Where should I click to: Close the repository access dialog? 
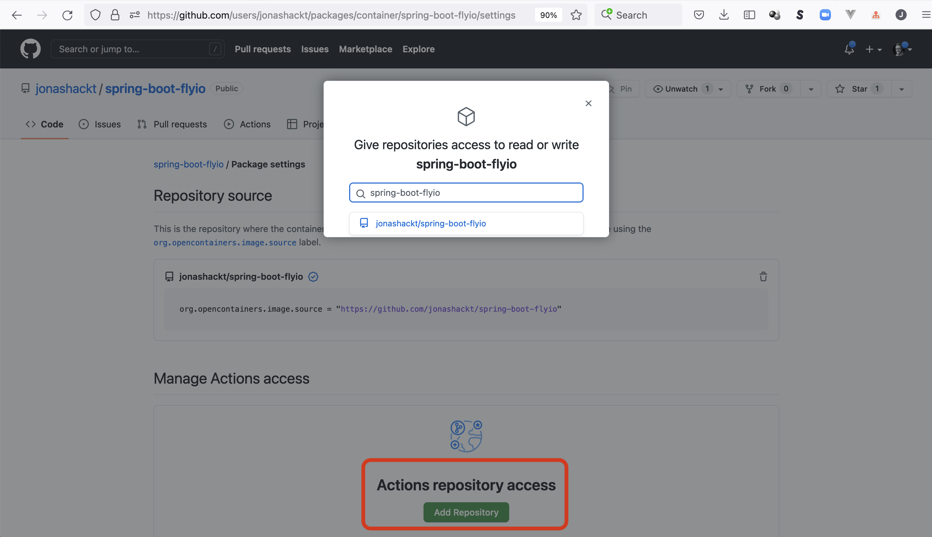click(588, 104)
